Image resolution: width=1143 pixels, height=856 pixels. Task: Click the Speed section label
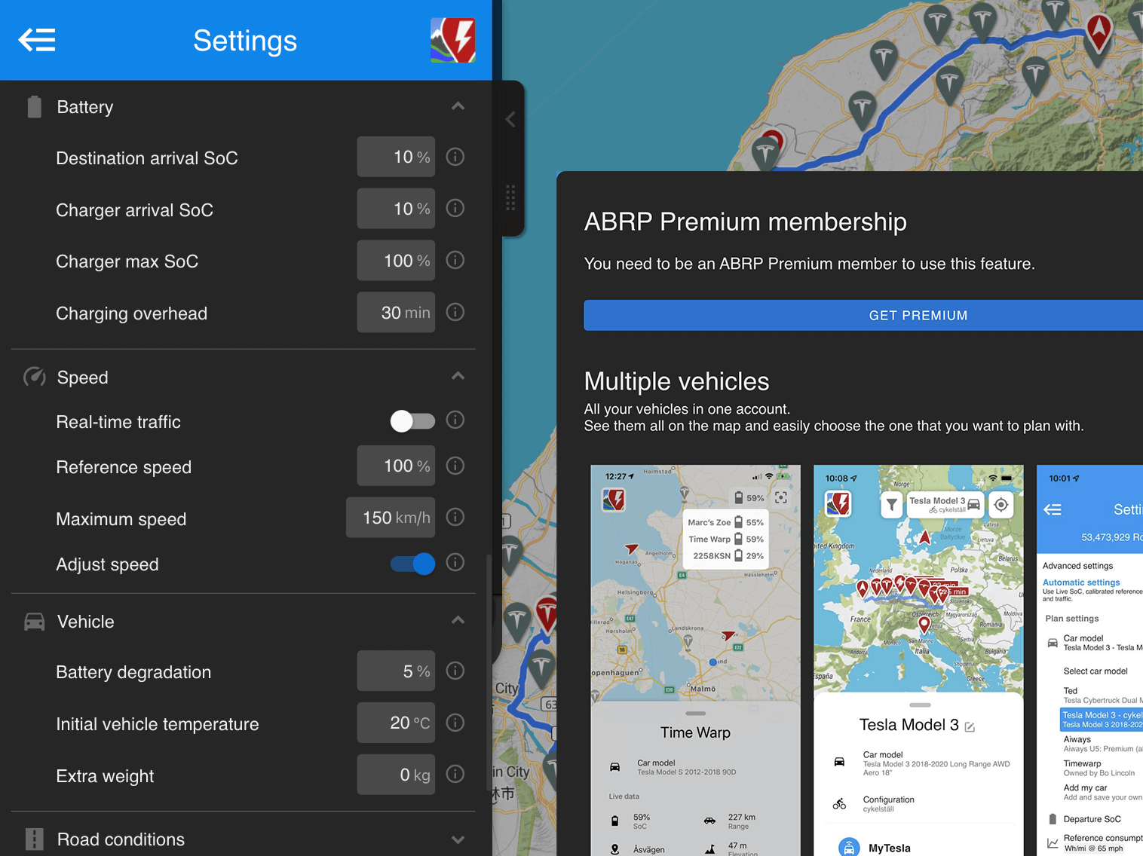click(x=83, y=378)
